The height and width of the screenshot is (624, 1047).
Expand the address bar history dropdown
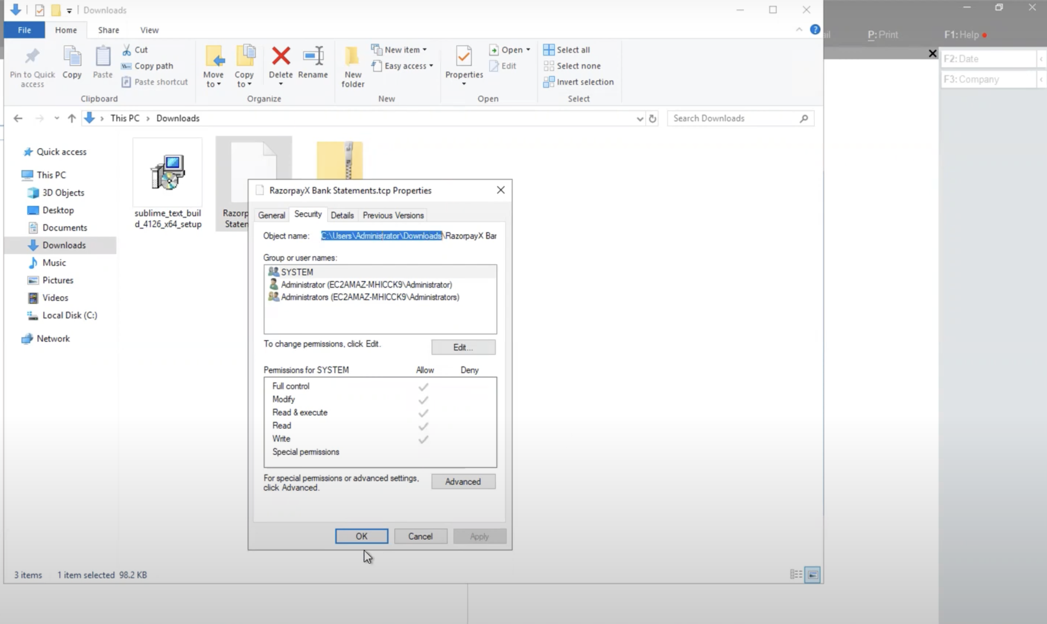coord(639,118)
